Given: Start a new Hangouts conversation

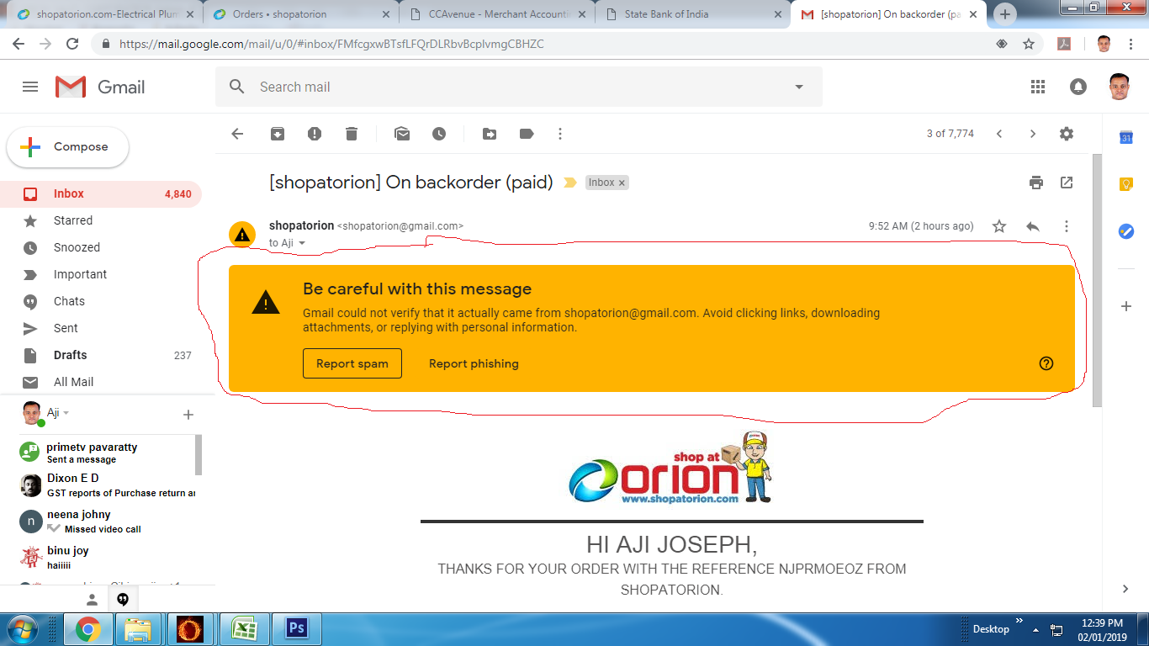Looking at the screenshot, I should coord(188,415).
